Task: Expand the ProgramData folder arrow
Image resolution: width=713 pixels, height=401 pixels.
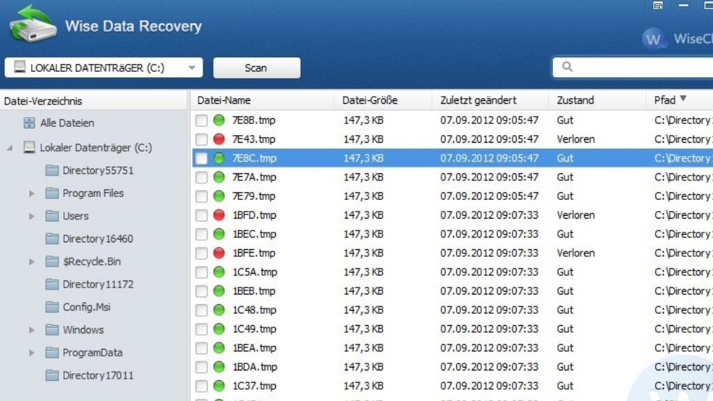Action: point(31,352)
